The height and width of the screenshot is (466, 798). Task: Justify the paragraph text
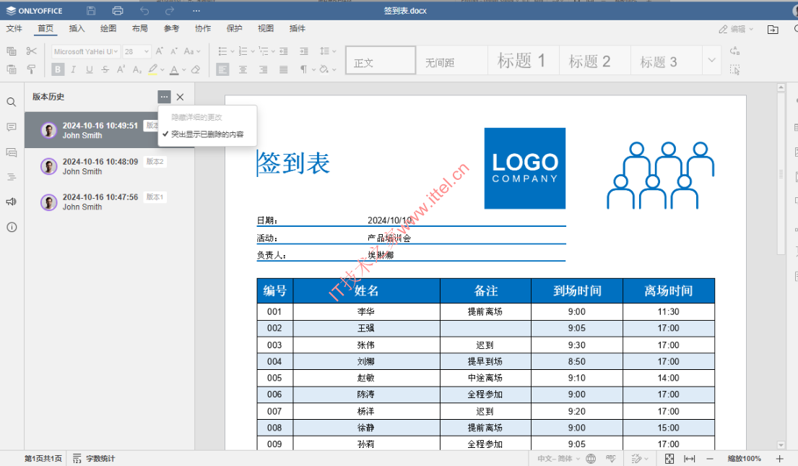tap(284, 69)
